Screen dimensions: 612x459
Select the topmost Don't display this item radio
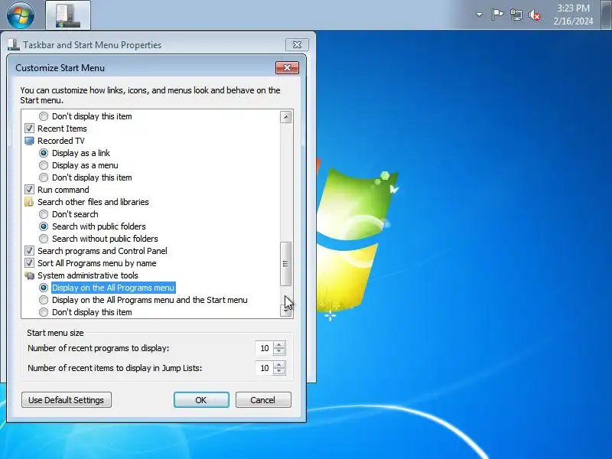tap(44, 116)
